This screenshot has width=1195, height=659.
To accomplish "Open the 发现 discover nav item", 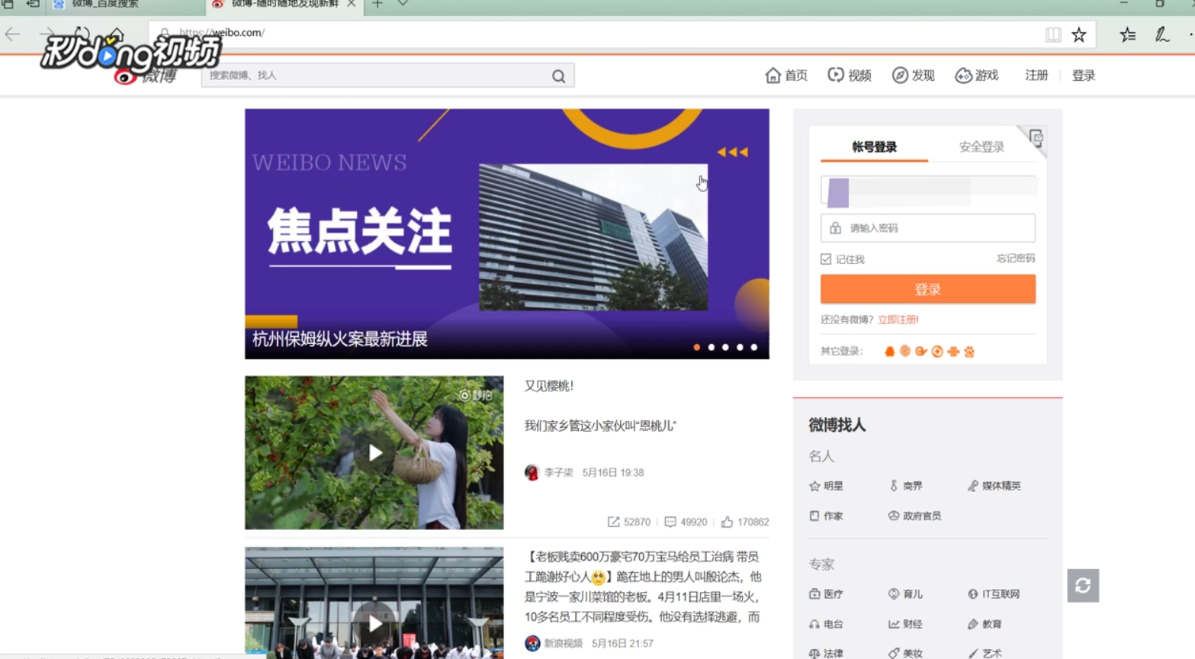I will (914, 75).
